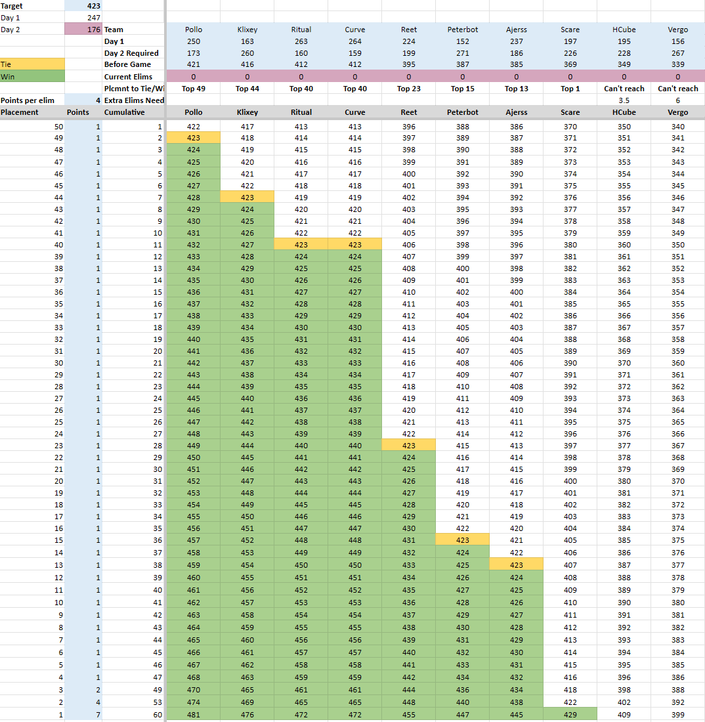Click the Points column header
Image resolution: width=705 pixels, height=722 pixels.
click(83, 112)
